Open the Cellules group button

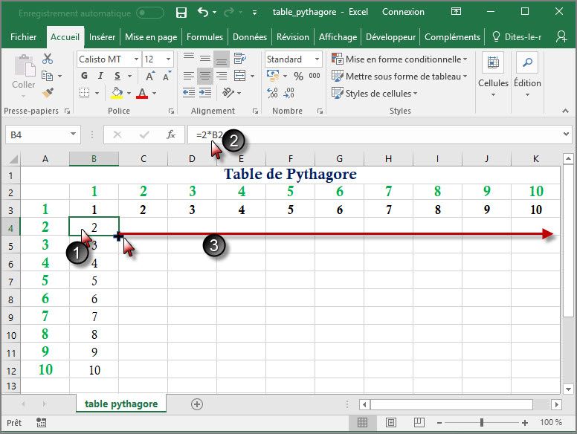(493, 75)
